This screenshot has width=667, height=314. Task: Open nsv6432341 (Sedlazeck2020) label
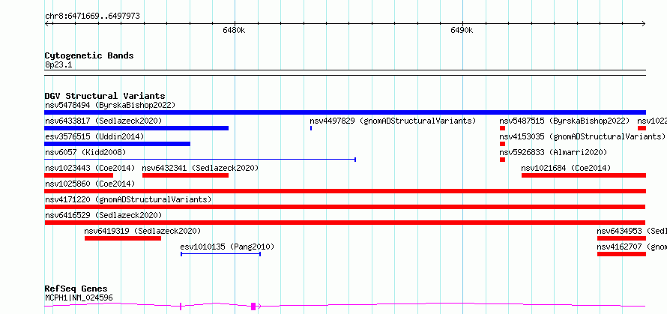coord(200,168)
